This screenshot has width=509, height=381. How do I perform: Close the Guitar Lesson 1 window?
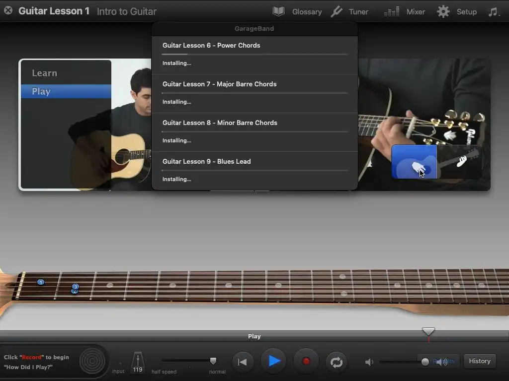click(8, 11)
